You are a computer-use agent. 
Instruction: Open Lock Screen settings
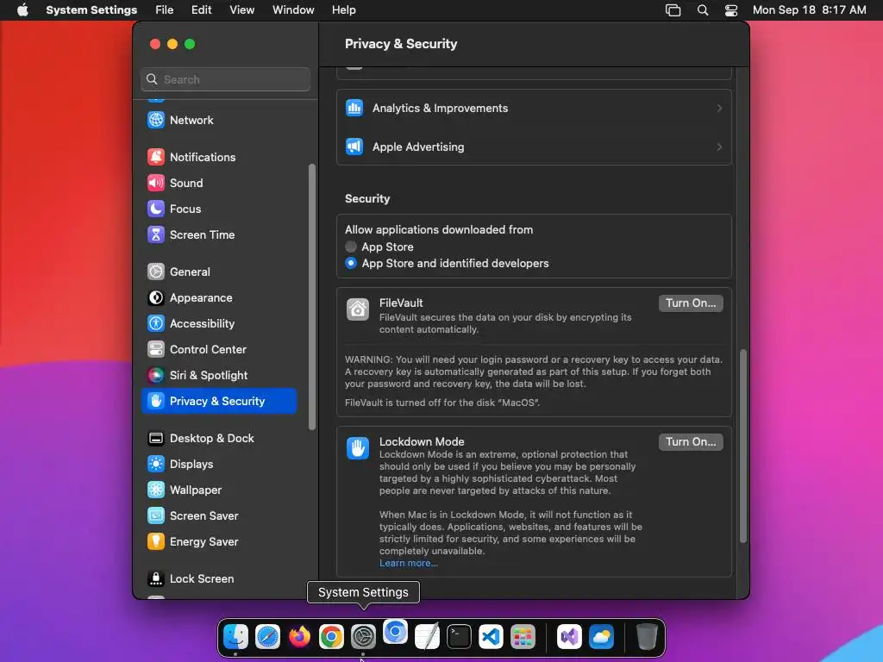pos(219,578)
